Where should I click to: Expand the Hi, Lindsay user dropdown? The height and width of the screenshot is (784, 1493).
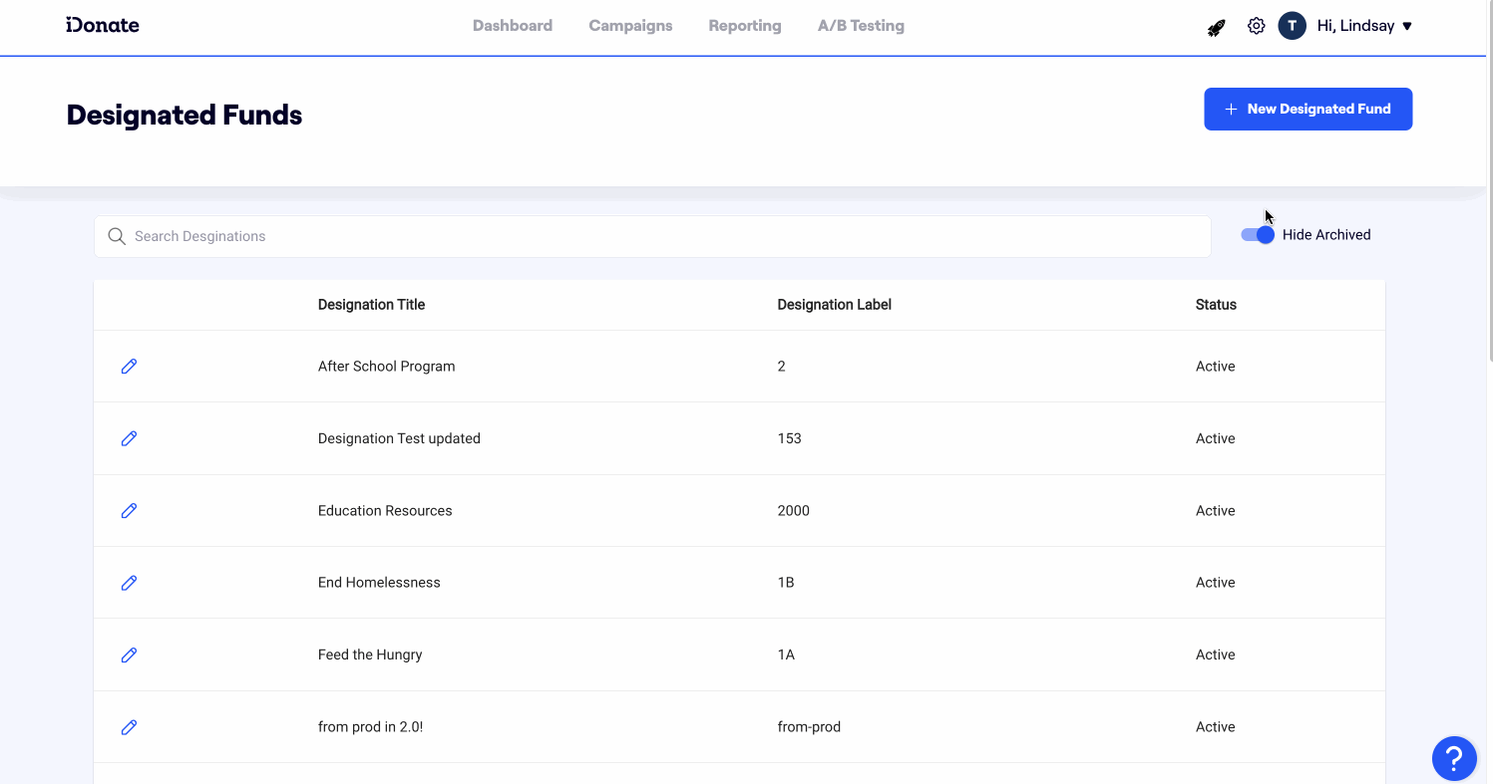coord(1363,26)
